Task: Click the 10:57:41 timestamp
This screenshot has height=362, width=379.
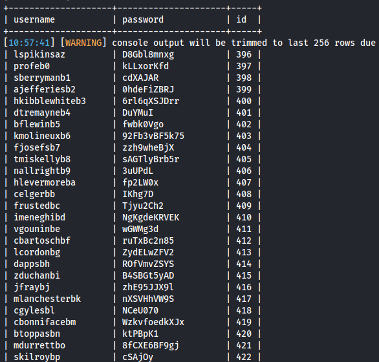Action: coord(29,43)
